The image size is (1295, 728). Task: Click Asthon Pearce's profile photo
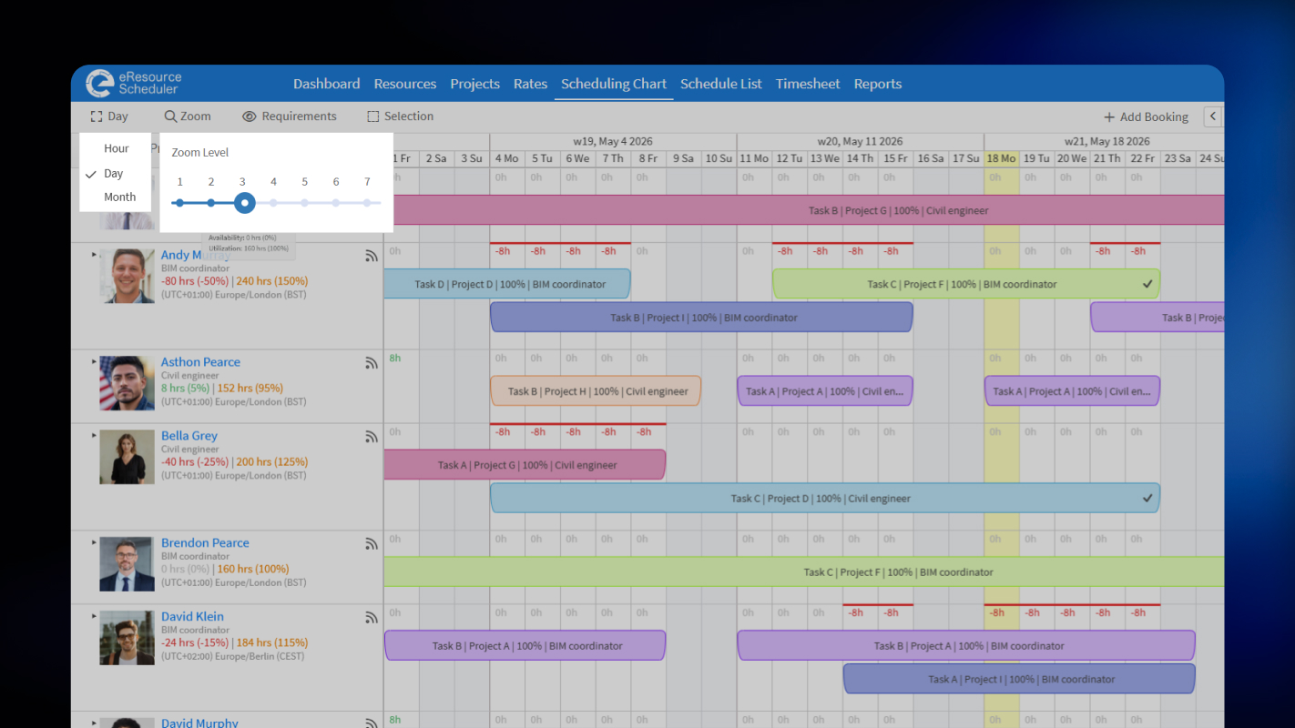[x=127, y=383]
